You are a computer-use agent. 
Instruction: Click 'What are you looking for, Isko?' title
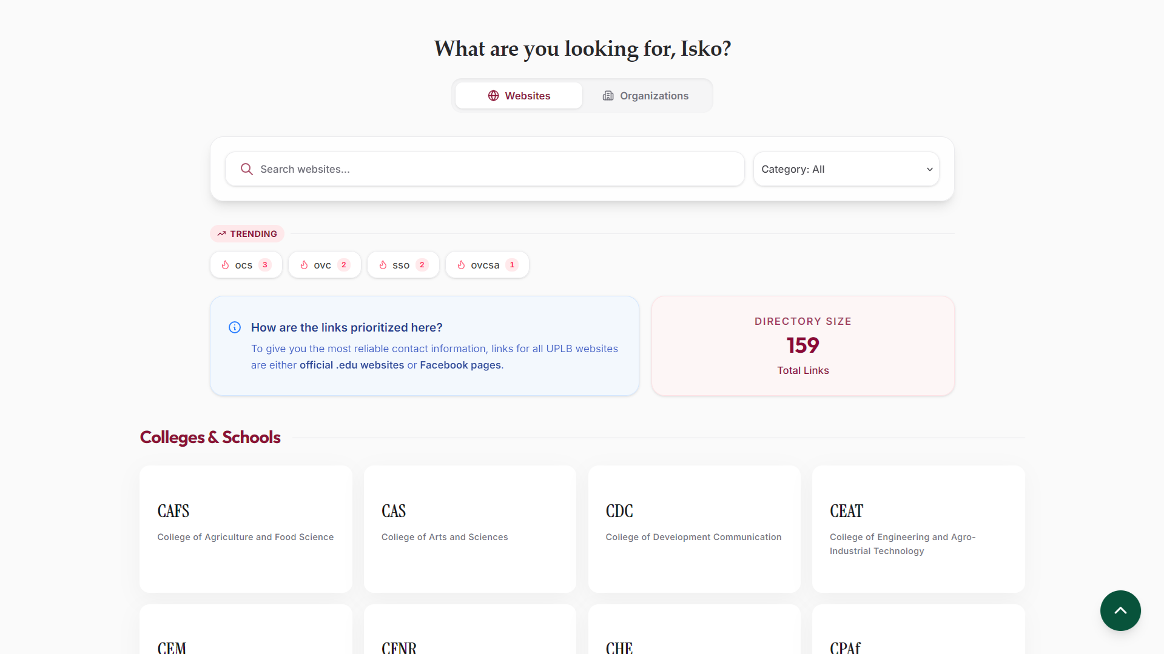point(582,48)
